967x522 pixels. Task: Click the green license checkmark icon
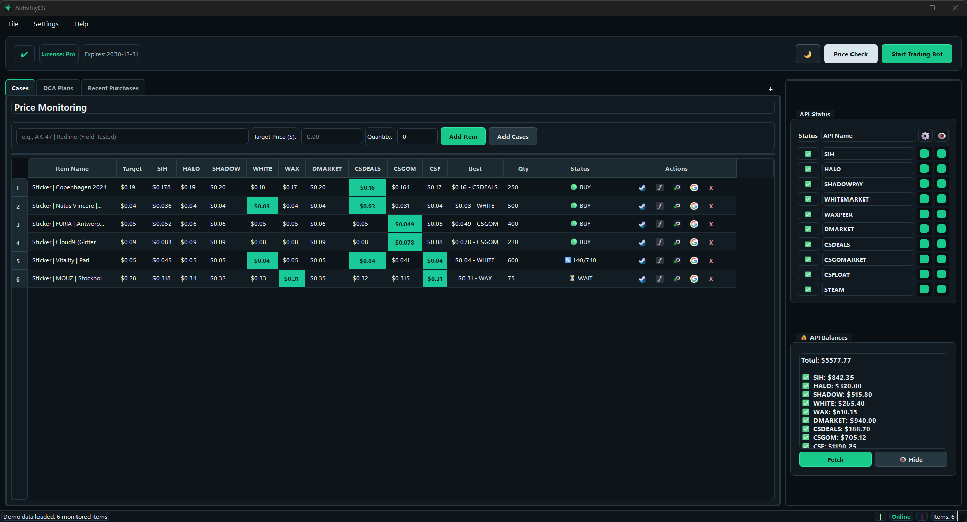click(x=24, y=54)
